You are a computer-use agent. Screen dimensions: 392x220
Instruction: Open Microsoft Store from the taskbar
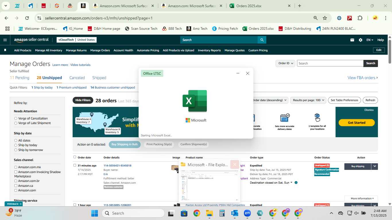pos(184,213)
